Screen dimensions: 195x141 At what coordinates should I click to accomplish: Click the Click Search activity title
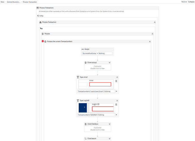click(92, 138)
